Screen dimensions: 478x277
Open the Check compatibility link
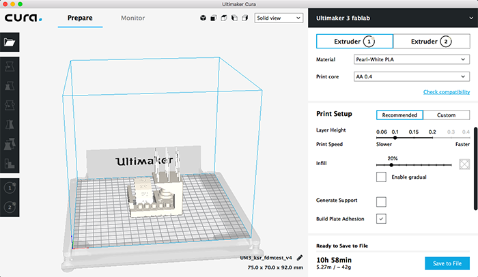(447, 92)
